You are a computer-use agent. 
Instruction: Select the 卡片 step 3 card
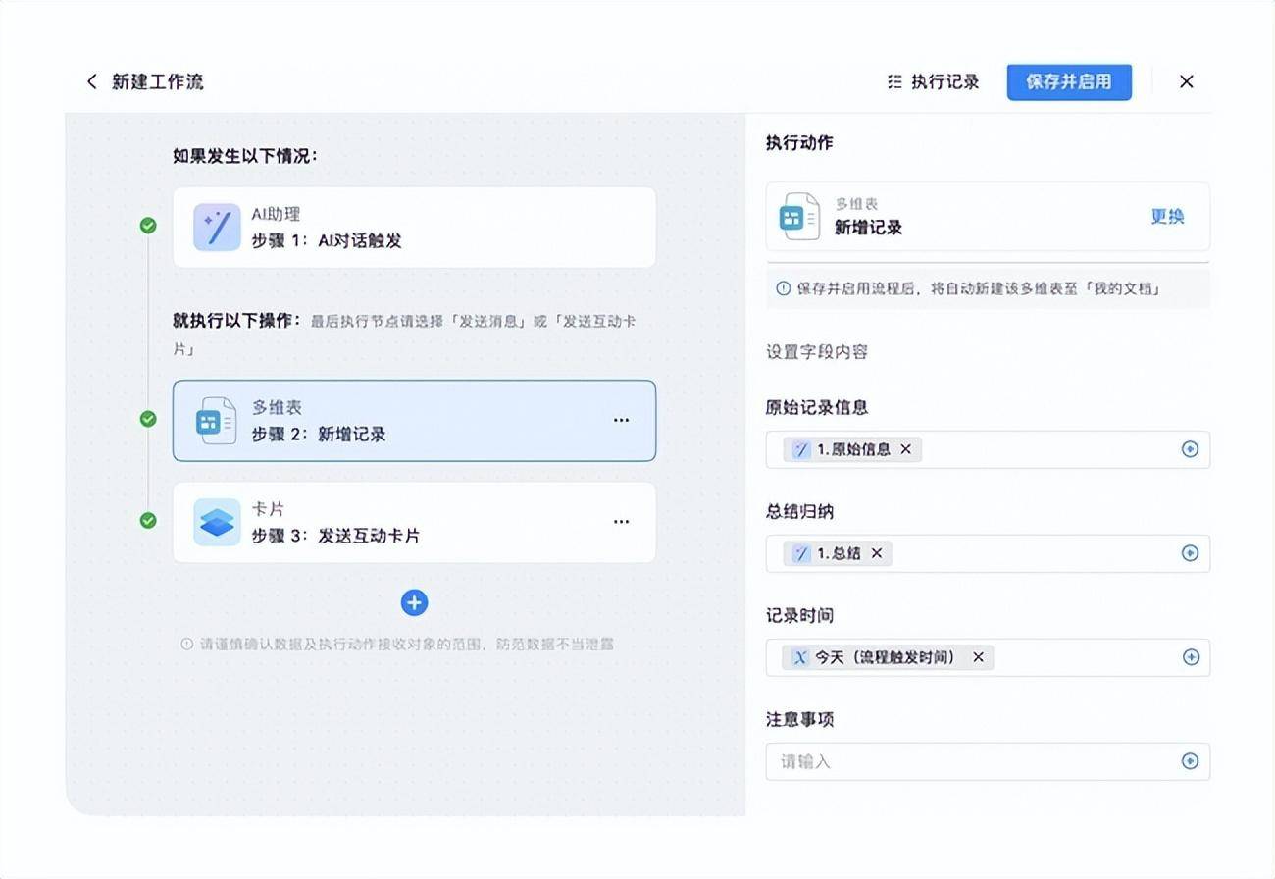(x=414, y=523)
